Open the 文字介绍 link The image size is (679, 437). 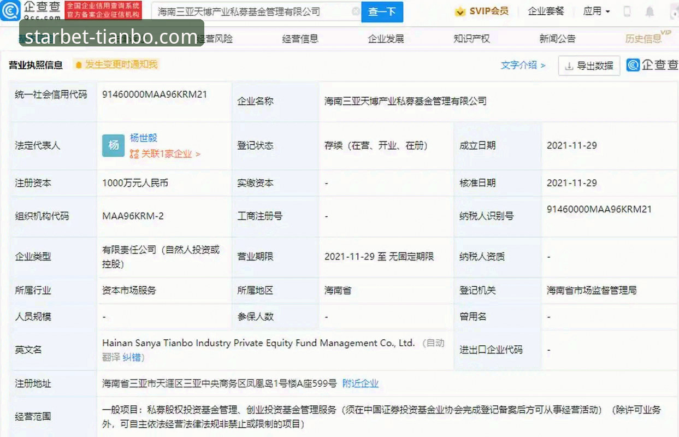523,65
